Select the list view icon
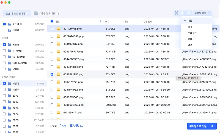Image resolution: width=220 pixels, height=133 pixels. [189, 13]
